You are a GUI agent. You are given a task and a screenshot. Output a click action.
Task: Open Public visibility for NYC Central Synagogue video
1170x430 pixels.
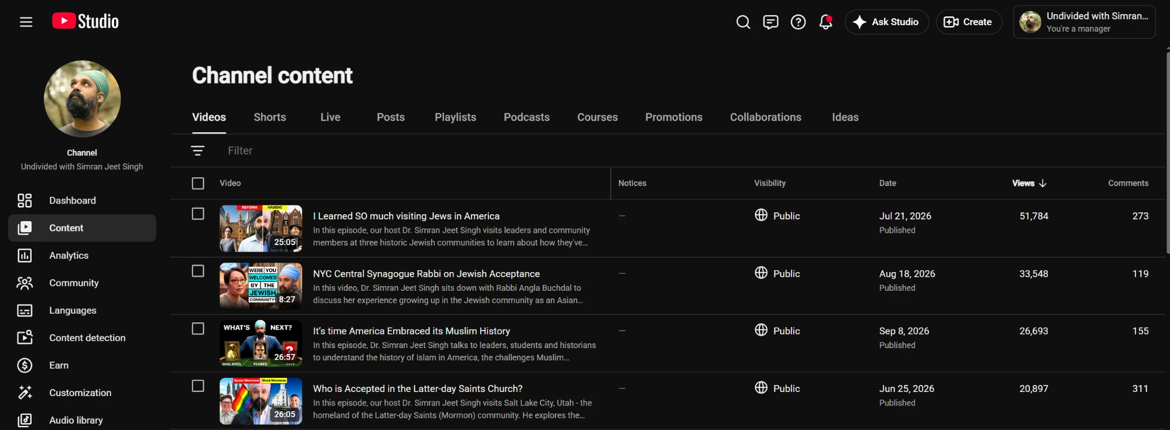point(777,274)
